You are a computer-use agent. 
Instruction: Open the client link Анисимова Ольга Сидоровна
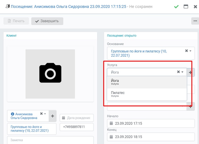24,116
